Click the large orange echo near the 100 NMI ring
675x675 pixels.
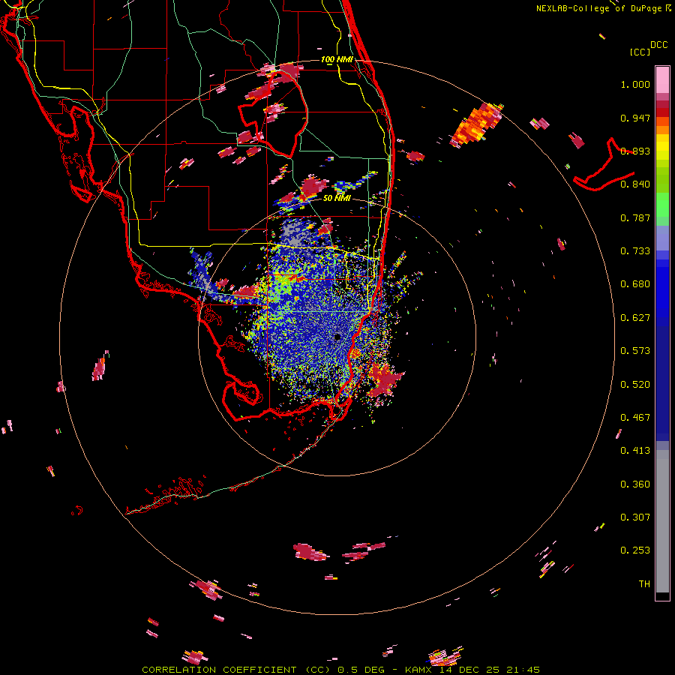(x=476, y=124)
